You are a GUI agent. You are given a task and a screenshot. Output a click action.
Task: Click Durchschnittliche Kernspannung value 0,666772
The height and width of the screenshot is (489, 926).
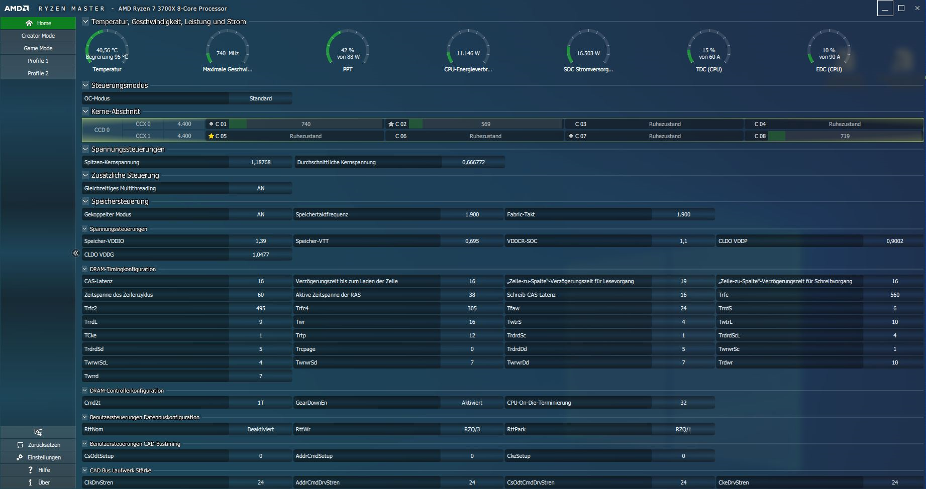click(x=474, y=162)
